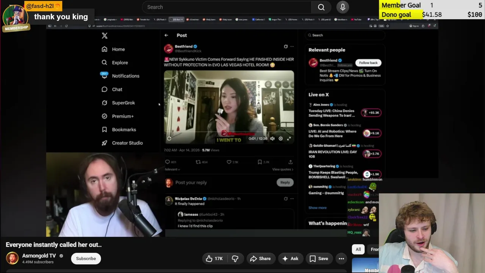This screenshot has width=485, height=273.
Task: Click the Reply button
Action: coord(285,182)
